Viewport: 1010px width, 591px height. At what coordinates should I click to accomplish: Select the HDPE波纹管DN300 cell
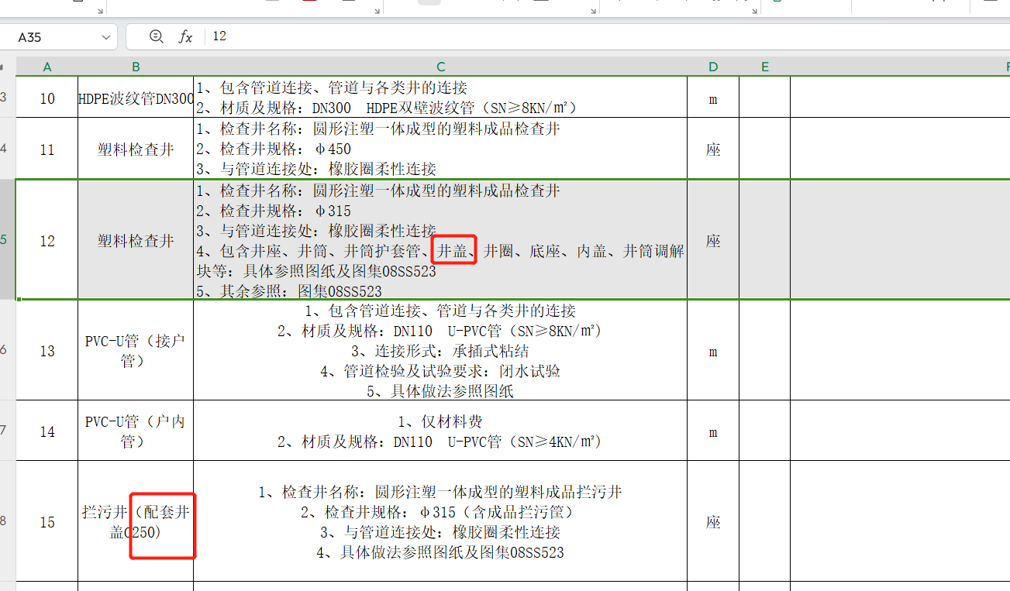136,98
